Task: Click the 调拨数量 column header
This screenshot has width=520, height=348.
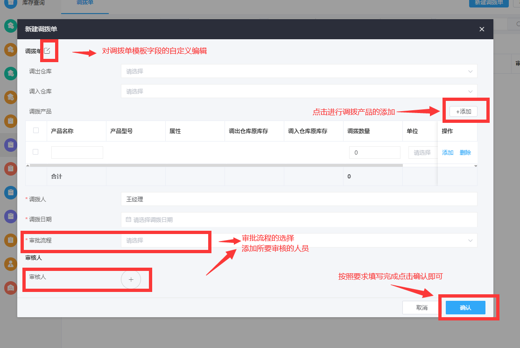Action: (x=358, y=131)
